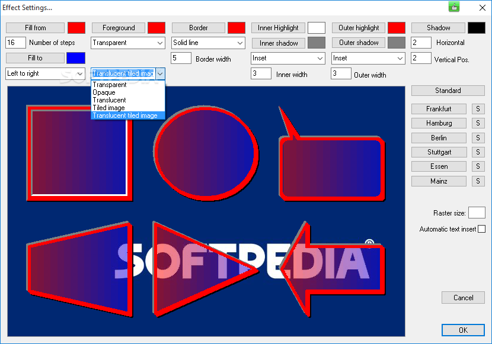Viewport: 492px width, 344px height.
Task: Select Translucent from the dropdown list
Action: click(128, 100)
